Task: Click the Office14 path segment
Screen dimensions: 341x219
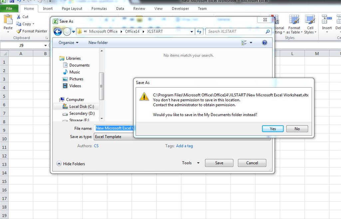Action: (x=132, y=32)
